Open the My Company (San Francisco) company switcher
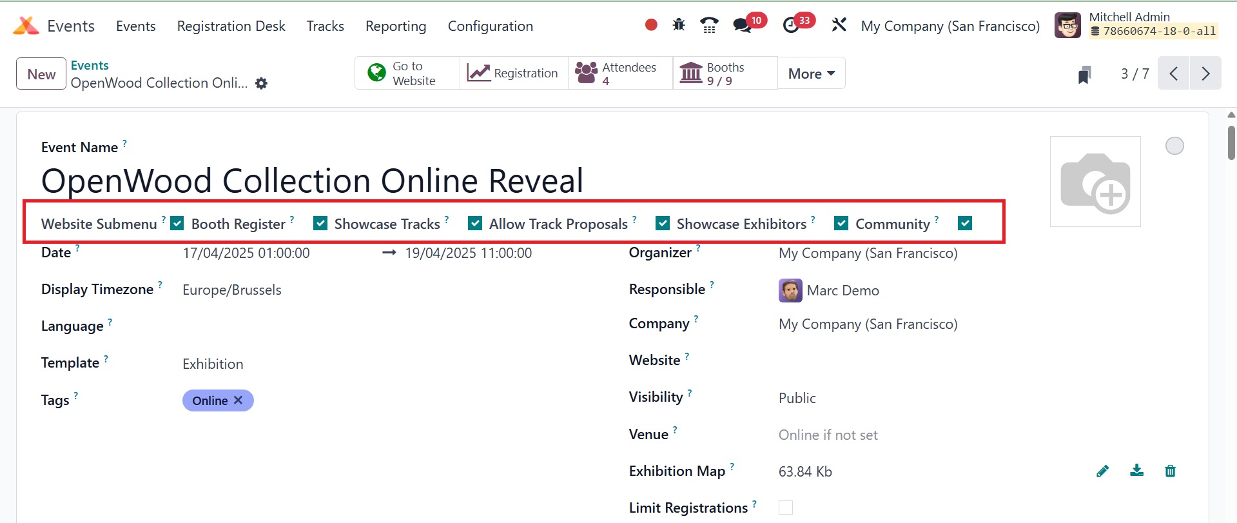Screen dimensions: 1237x523 (951, 26)
